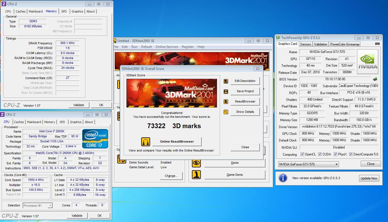
Task: Select Graphics tab in lower CPU-Z window
Action: pyautogui.click(x=76, y=122)
